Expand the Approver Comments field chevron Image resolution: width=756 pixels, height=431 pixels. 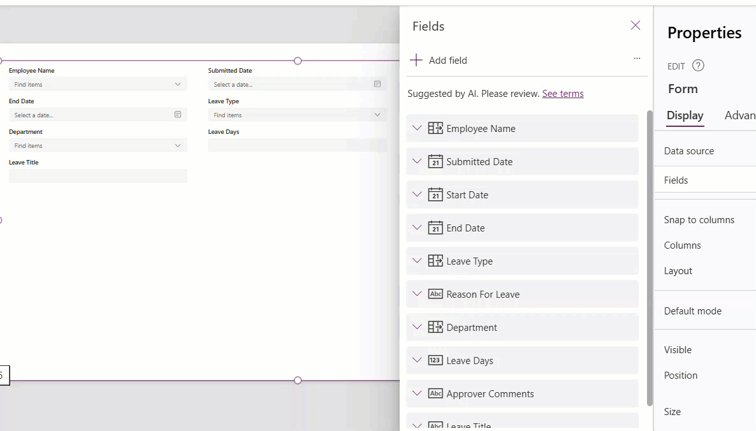[417, 393]
